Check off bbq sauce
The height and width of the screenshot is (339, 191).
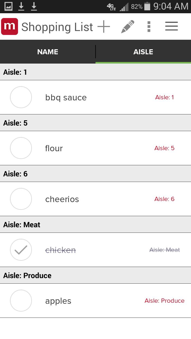pyautogui.click(x=21, y=97)
